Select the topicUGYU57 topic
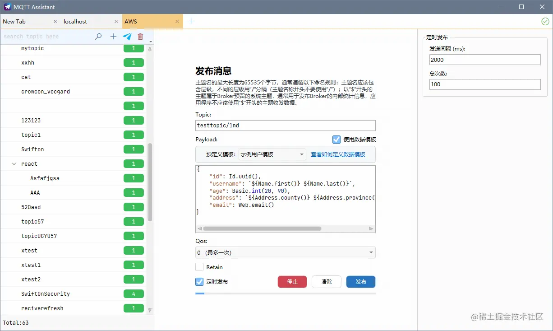The image size is (553, 331). 74,236
